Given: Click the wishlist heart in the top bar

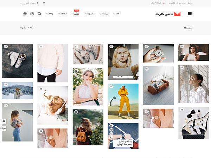Looking at the screenshot, I should [44, 3].
